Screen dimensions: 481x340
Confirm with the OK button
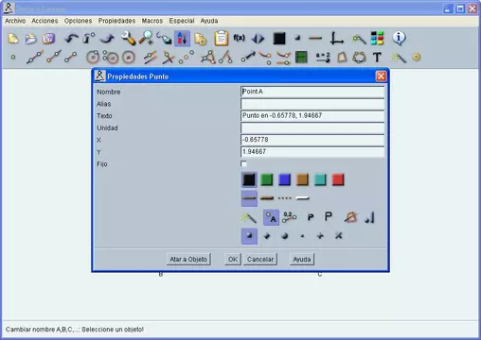pyautogui.click(x=233, y=259)
